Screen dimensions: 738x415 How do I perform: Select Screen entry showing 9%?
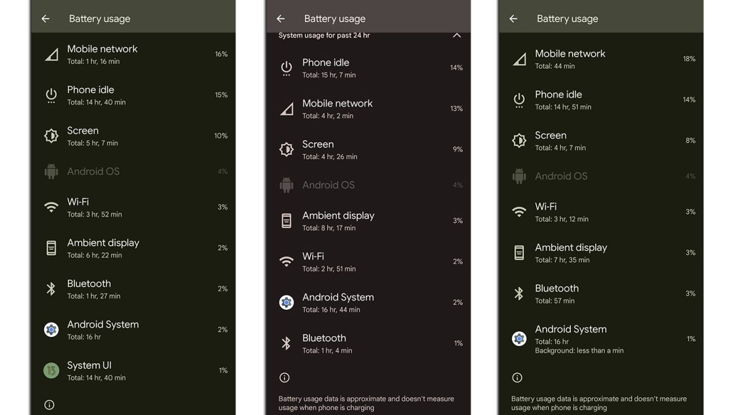tap(368, 149)
